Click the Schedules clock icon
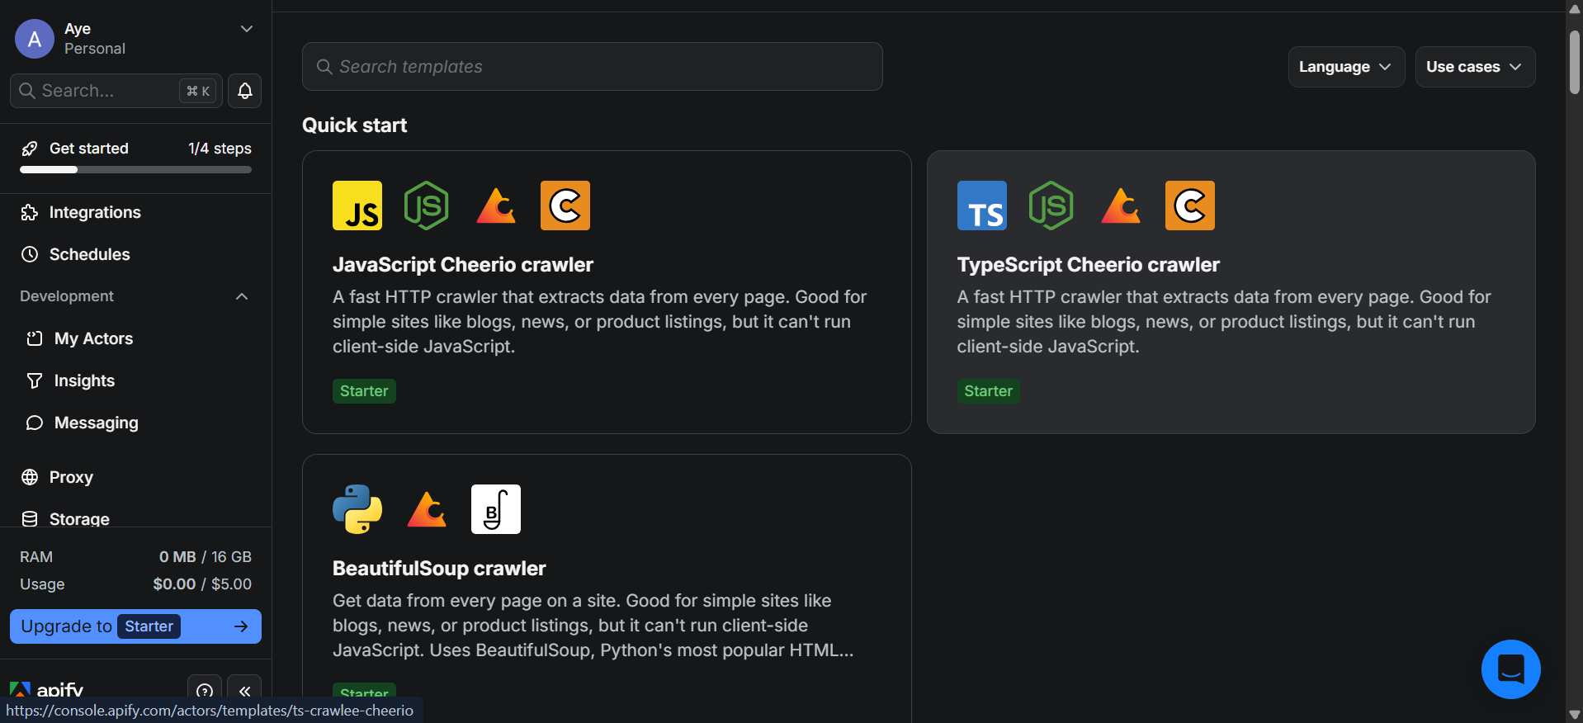This screenshot has height=723, width=1583. tap(30, 254)
